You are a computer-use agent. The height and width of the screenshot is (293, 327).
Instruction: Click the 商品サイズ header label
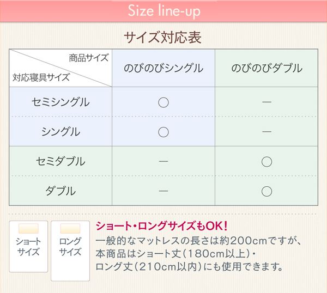[x=89, y=58]
